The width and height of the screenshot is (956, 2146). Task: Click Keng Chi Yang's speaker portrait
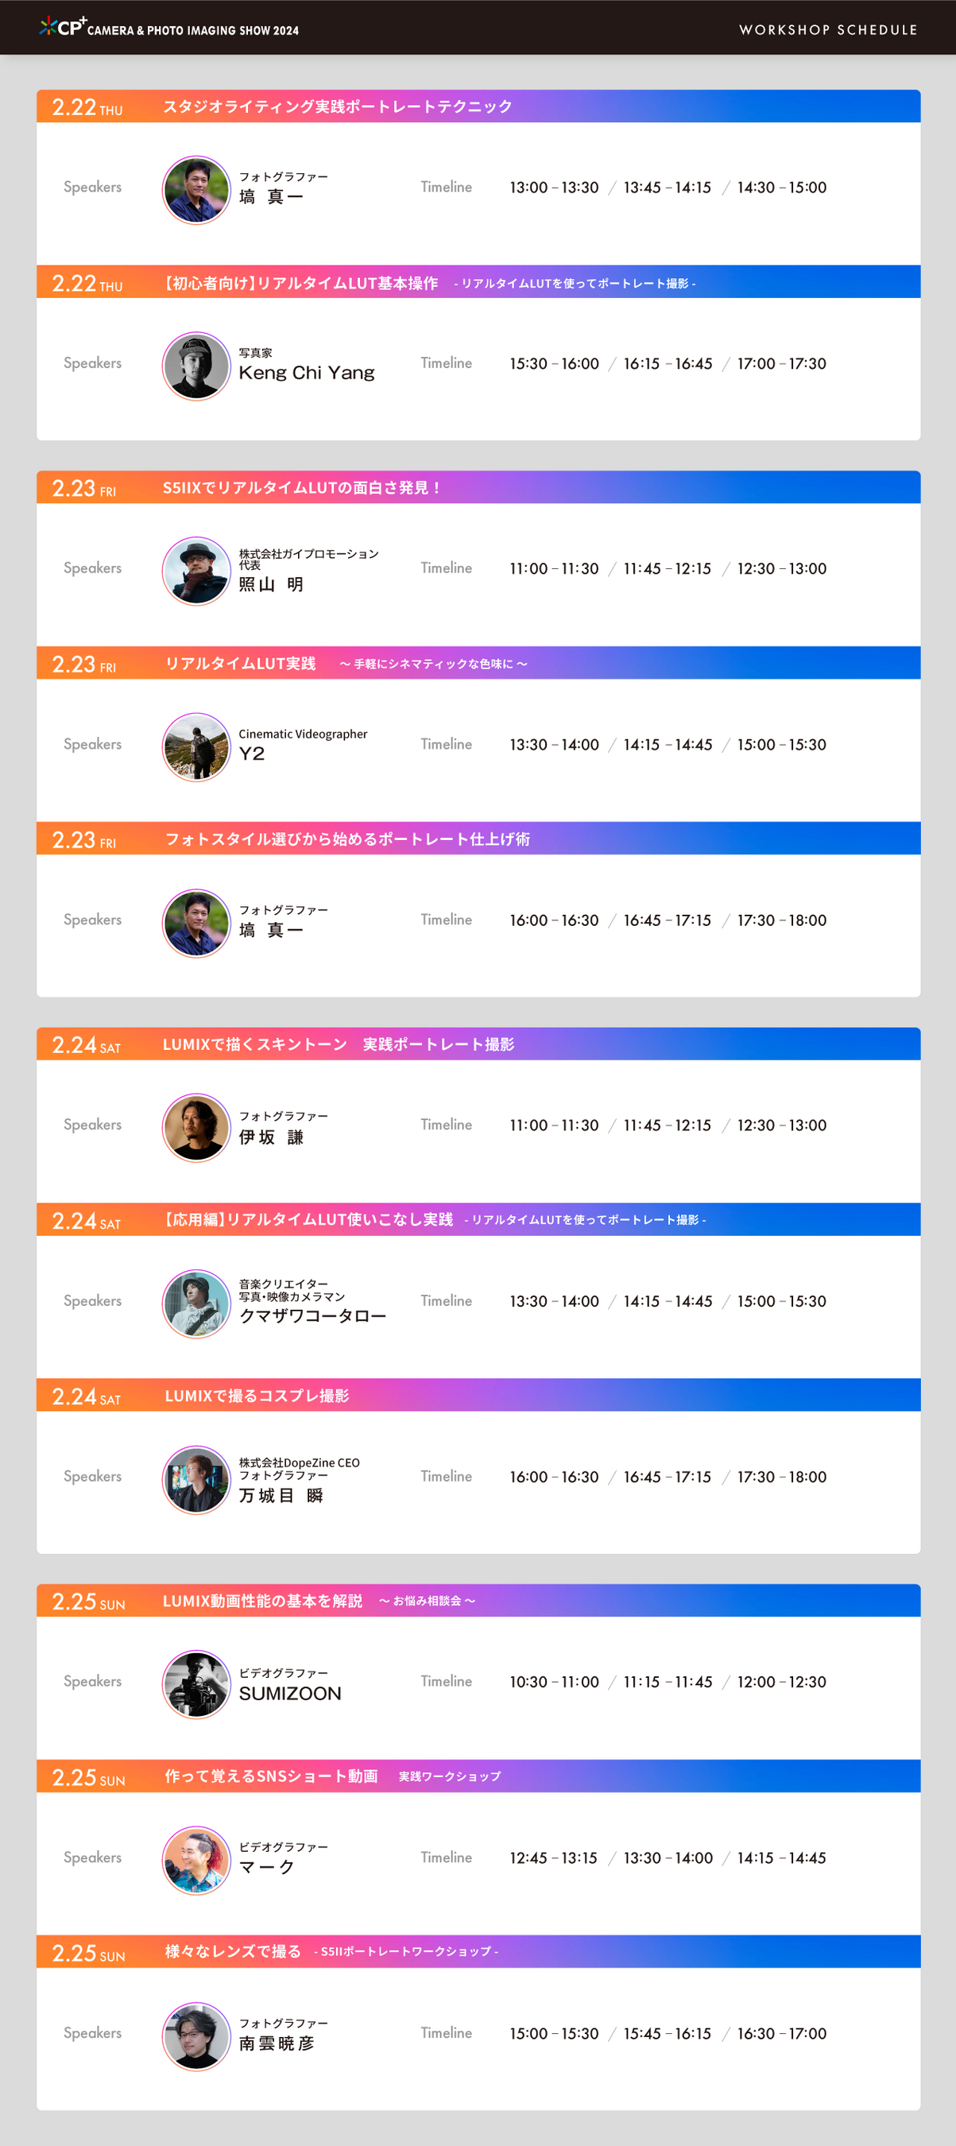coord(195,366)
